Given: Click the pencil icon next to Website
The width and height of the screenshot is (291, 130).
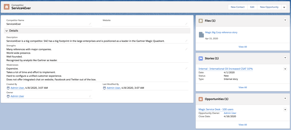Looking at the screenshot, I should 186,24.
